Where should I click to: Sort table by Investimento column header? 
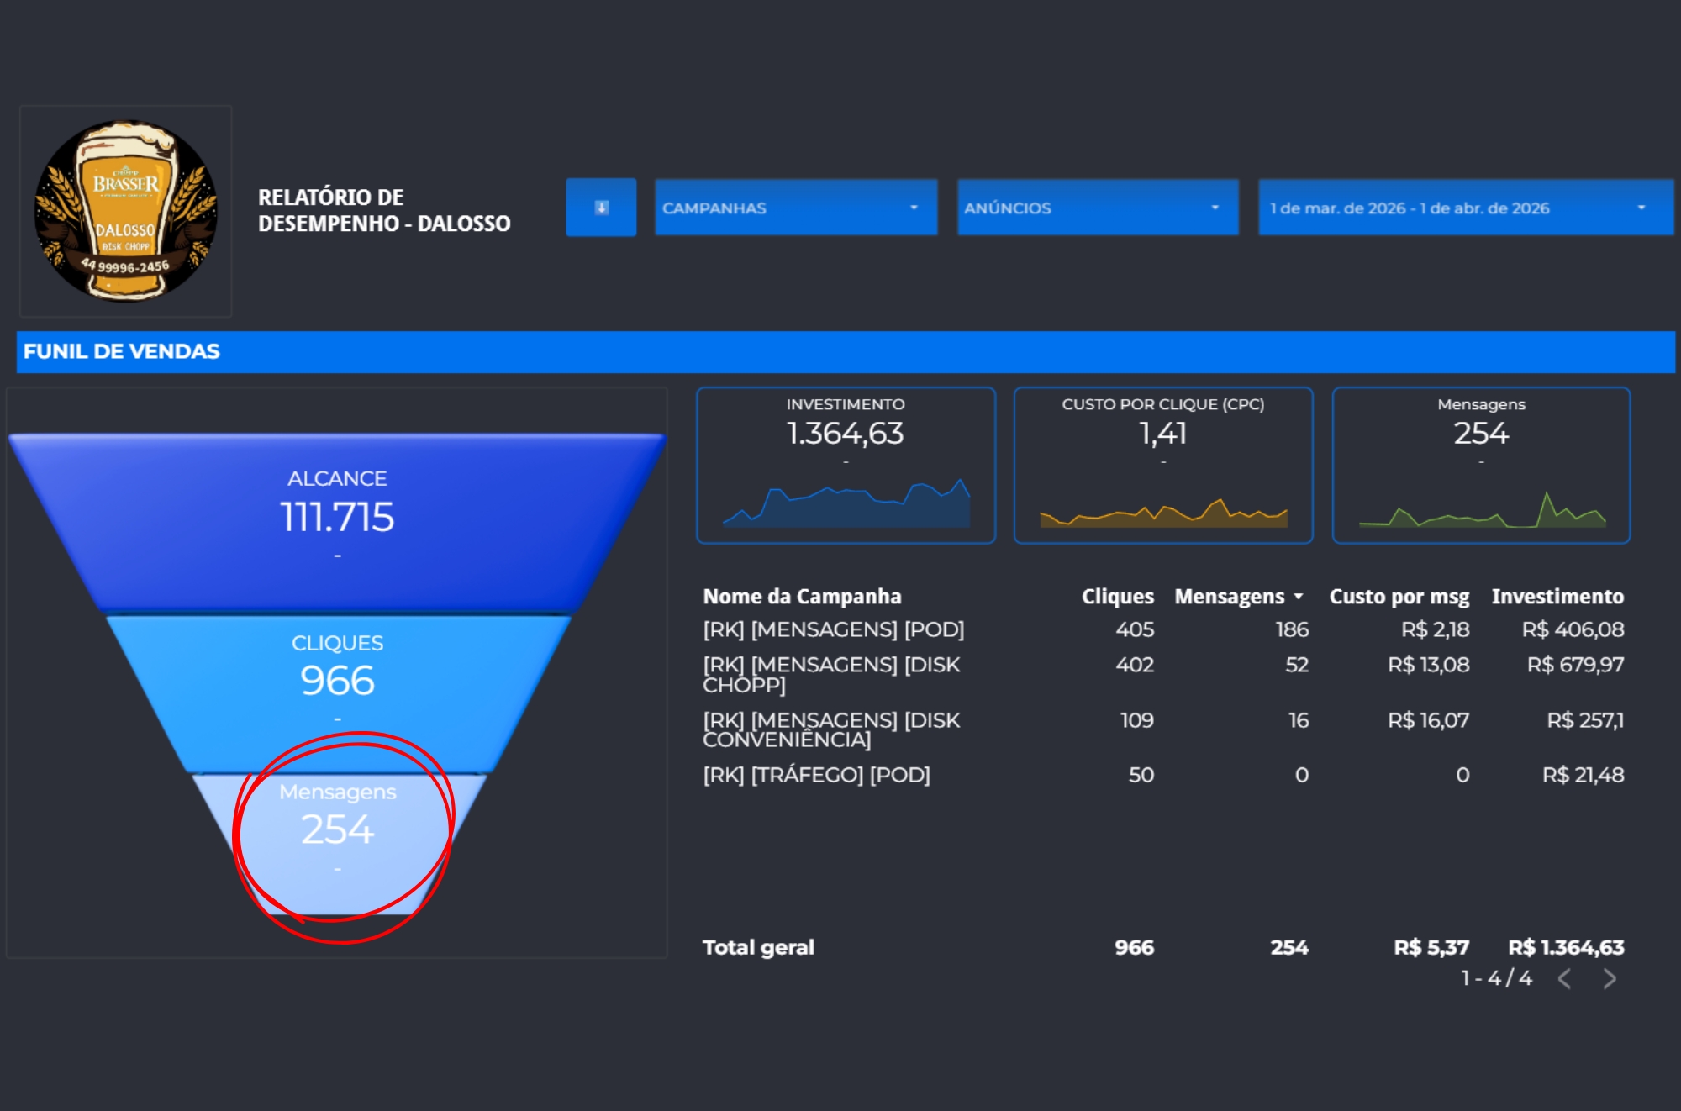(1557, 597)
